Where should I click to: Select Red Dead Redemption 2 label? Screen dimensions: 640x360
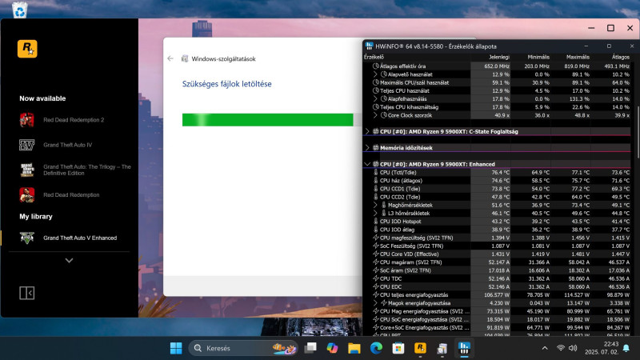(x=74, y=120)
